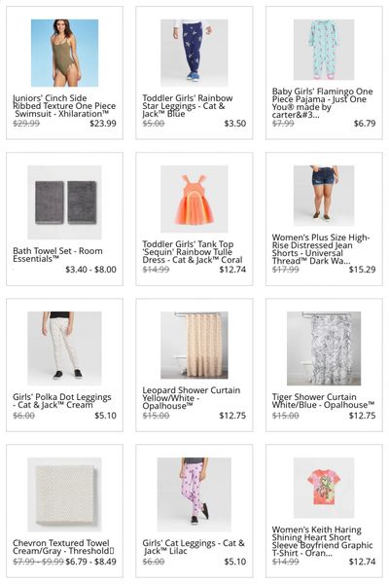Click the $23.99 swimsuit sale price
389x584 pixels.
click(x=103, y=124)
